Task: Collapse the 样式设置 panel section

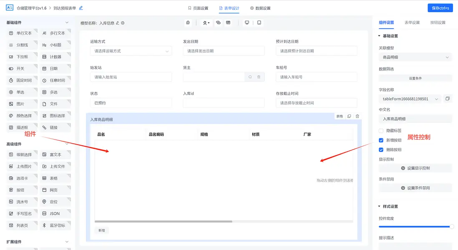Action: click(x=379, y=206)
